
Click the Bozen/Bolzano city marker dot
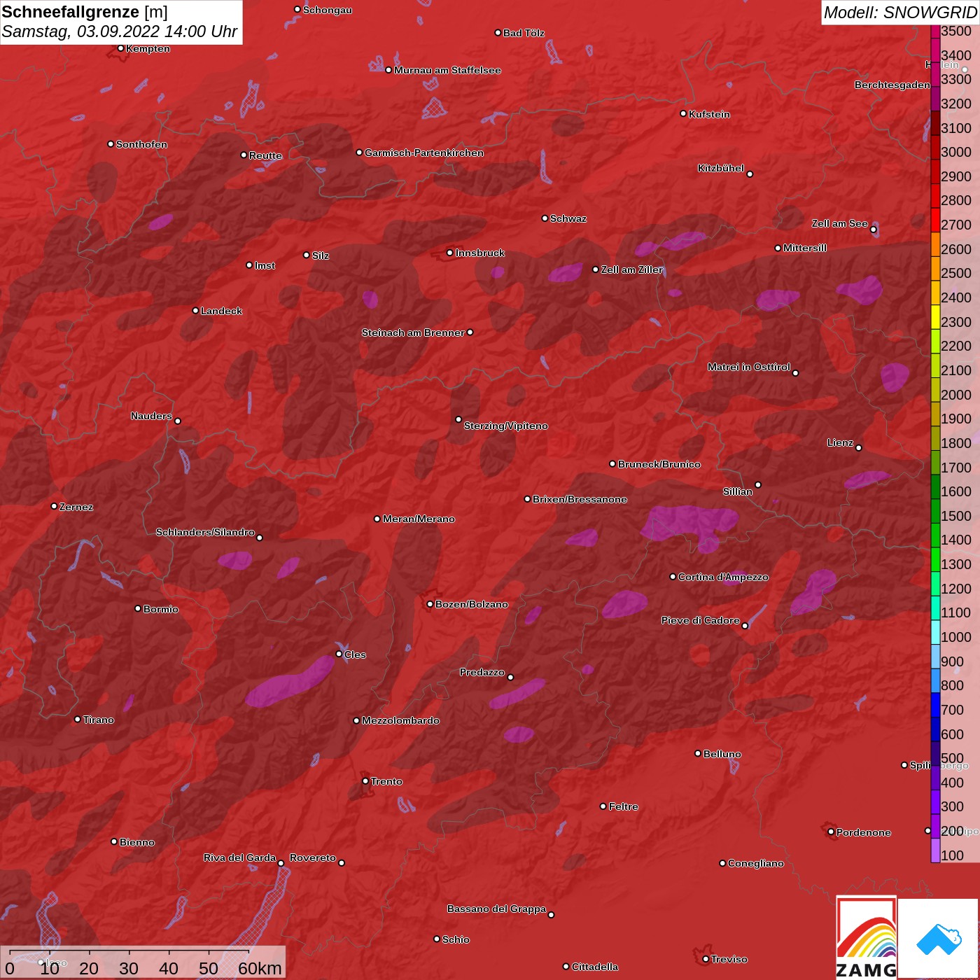tap(430, 604)
